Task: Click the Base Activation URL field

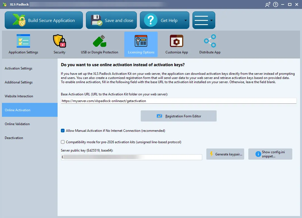Action: pos(179,101)
